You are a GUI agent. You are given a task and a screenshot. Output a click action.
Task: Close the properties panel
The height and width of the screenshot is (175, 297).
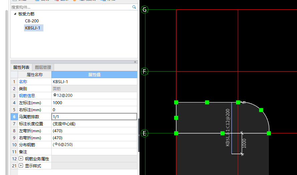click(x=135, y=62)
